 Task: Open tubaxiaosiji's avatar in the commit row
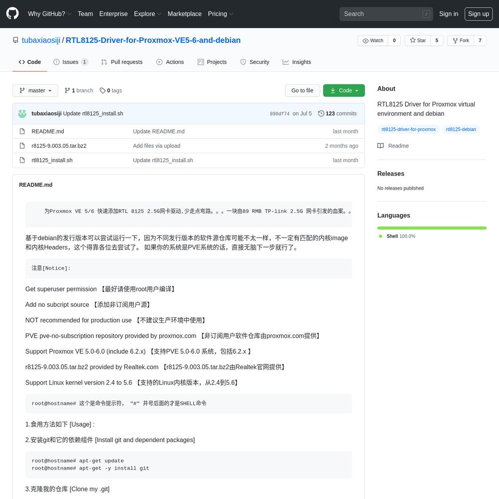pos(22,114)
